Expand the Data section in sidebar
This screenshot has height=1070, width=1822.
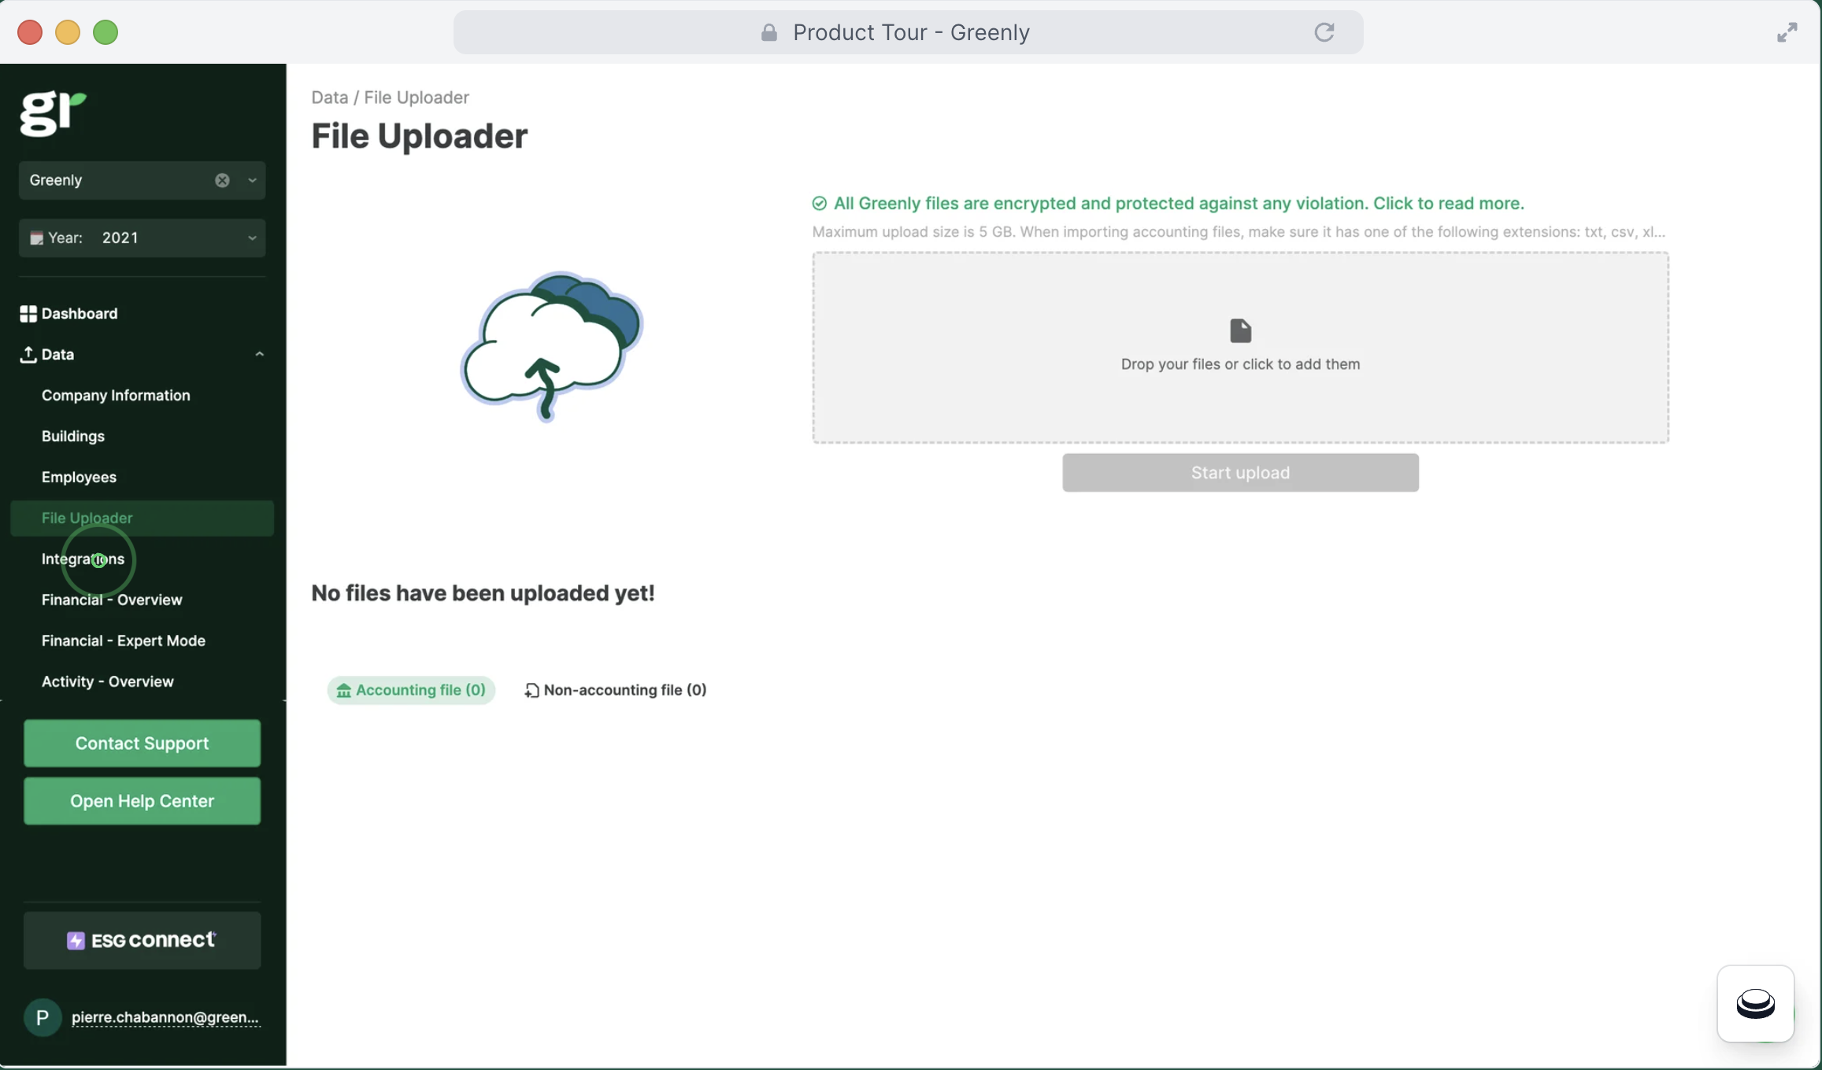click(x=258, y=354)
